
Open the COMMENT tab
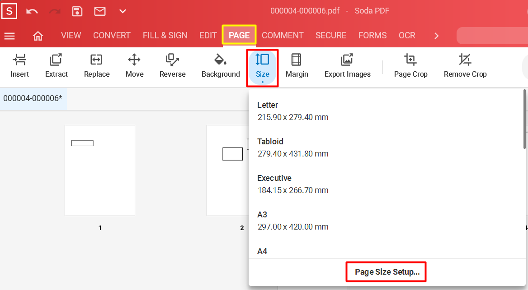coord(283,35)
